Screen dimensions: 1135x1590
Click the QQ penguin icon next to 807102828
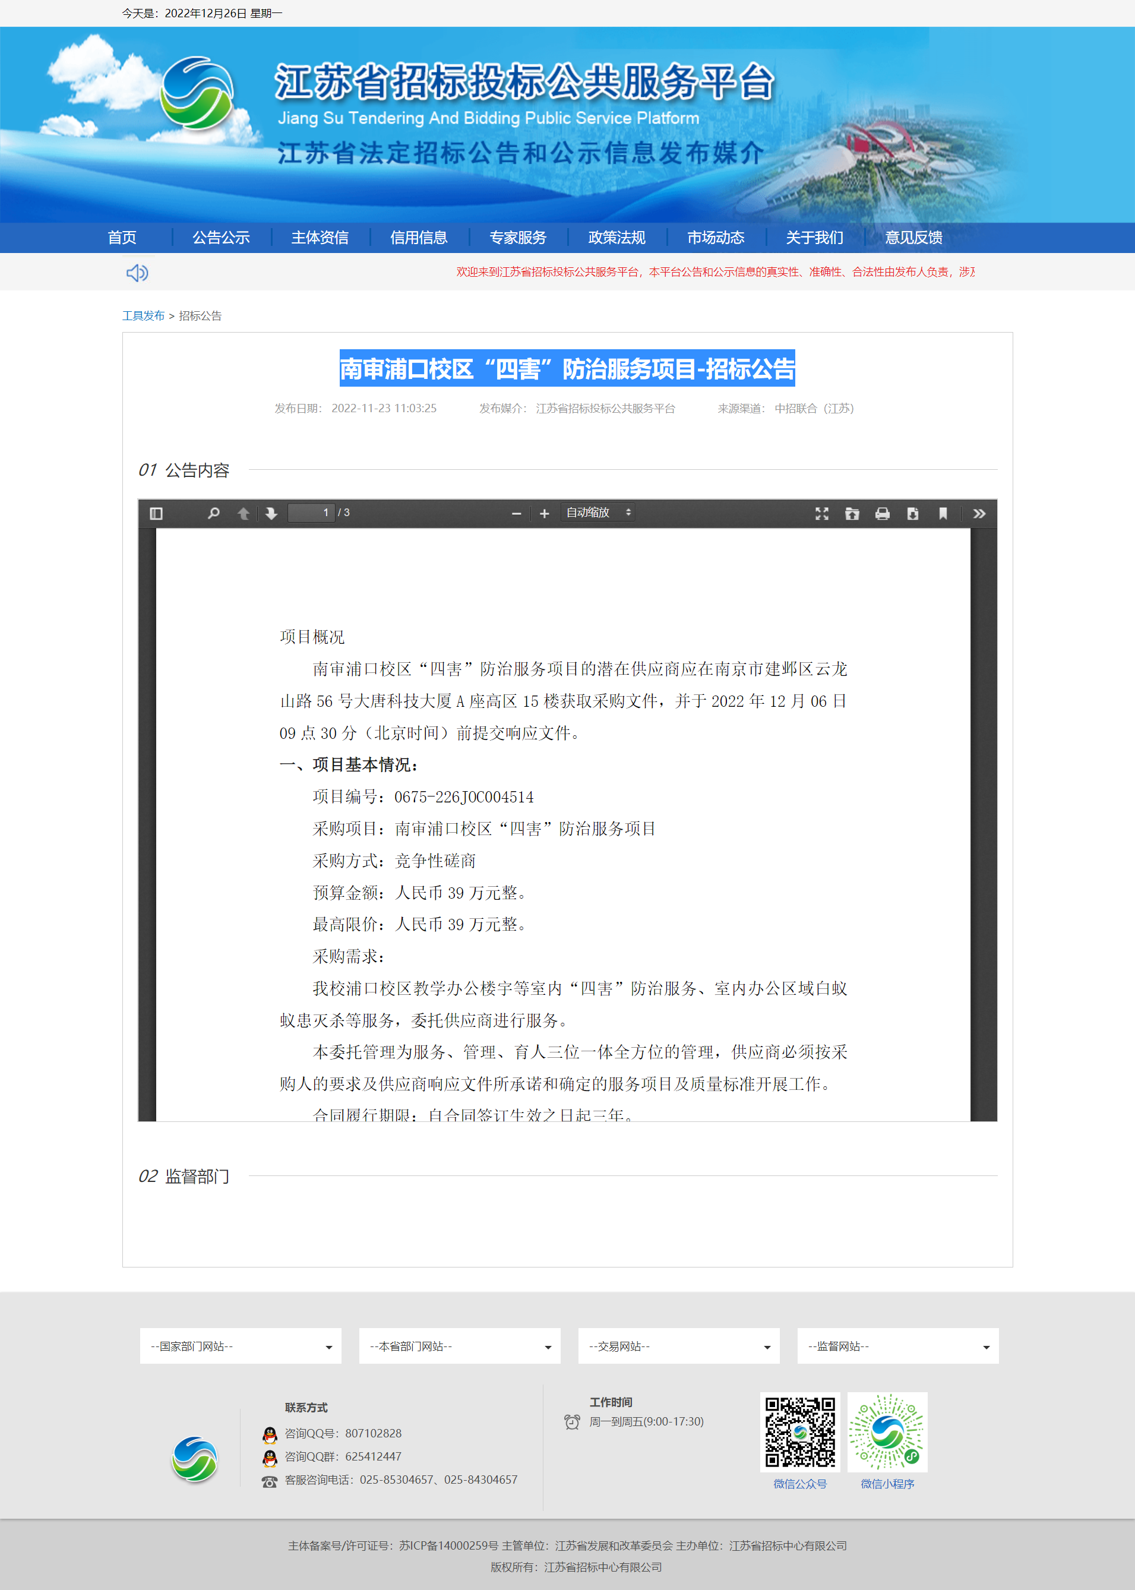click(270, 1434)
